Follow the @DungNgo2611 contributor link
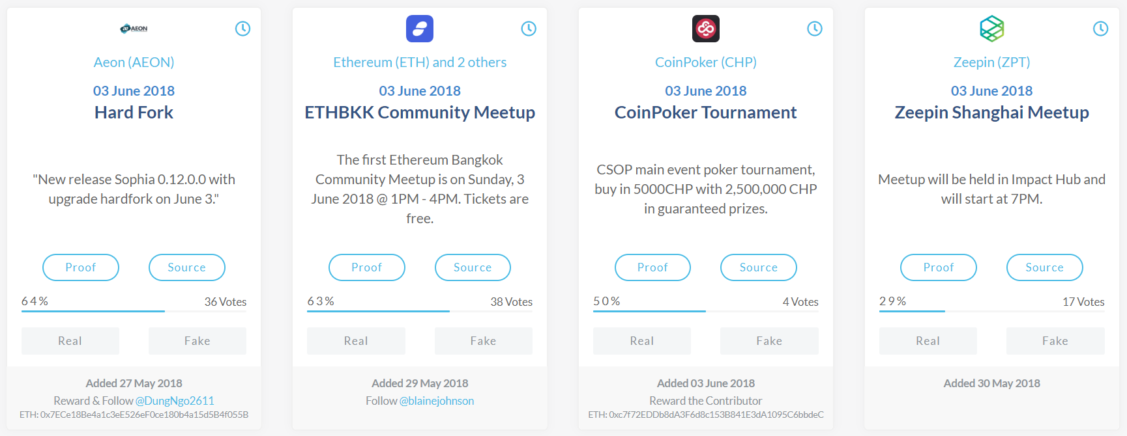This screenshot has width=1127, height=436. point(175,401)
